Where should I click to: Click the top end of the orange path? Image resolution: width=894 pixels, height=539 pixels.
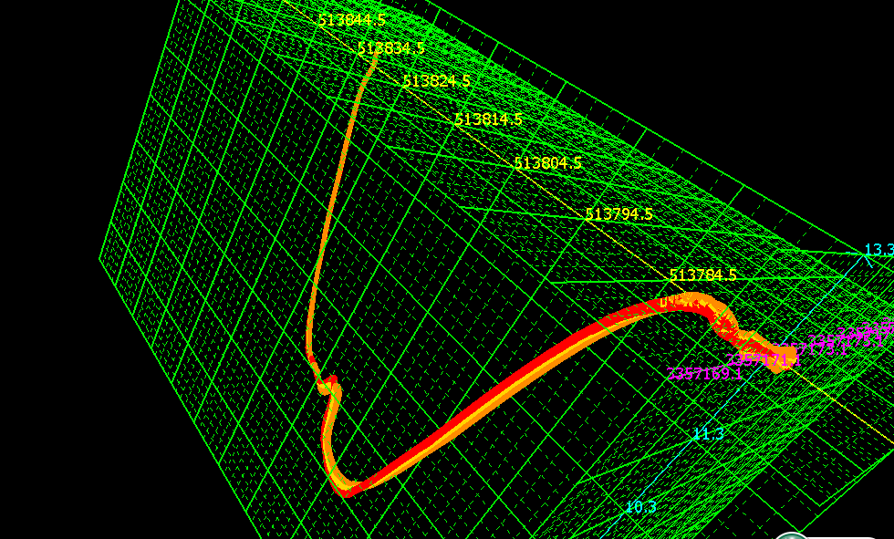374,57
